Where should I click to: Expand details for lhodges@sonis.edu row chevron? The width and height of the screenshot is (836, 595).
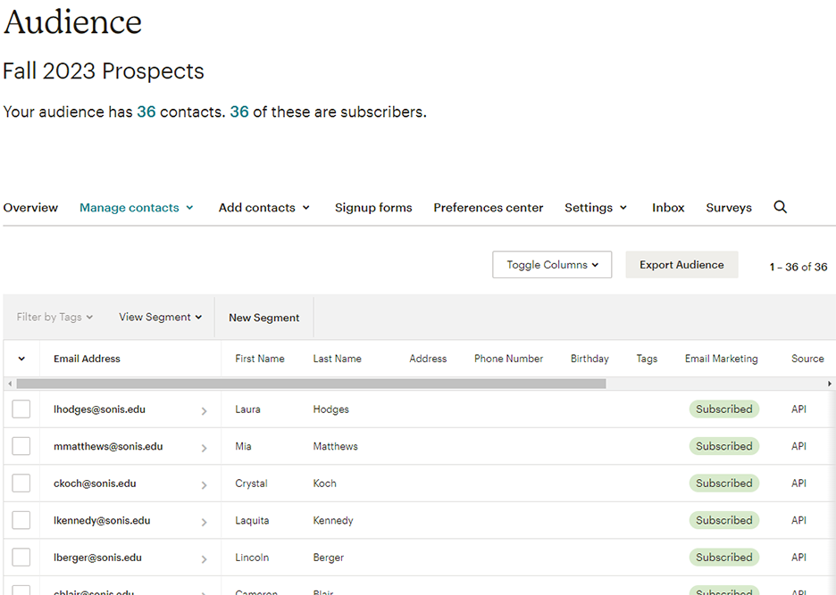[x=205, y=409]
